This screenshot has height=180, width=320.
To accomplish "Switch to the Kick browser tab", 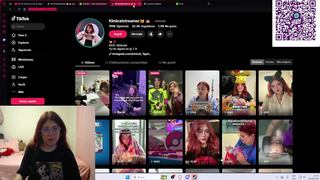I will pos(181,4).
